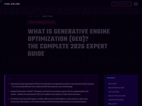The height and width of the screenshot is (106, 142).
Task: Click bullet starting 'Generative Engine Optimization (GEO) is'
Action: (52, 85)
